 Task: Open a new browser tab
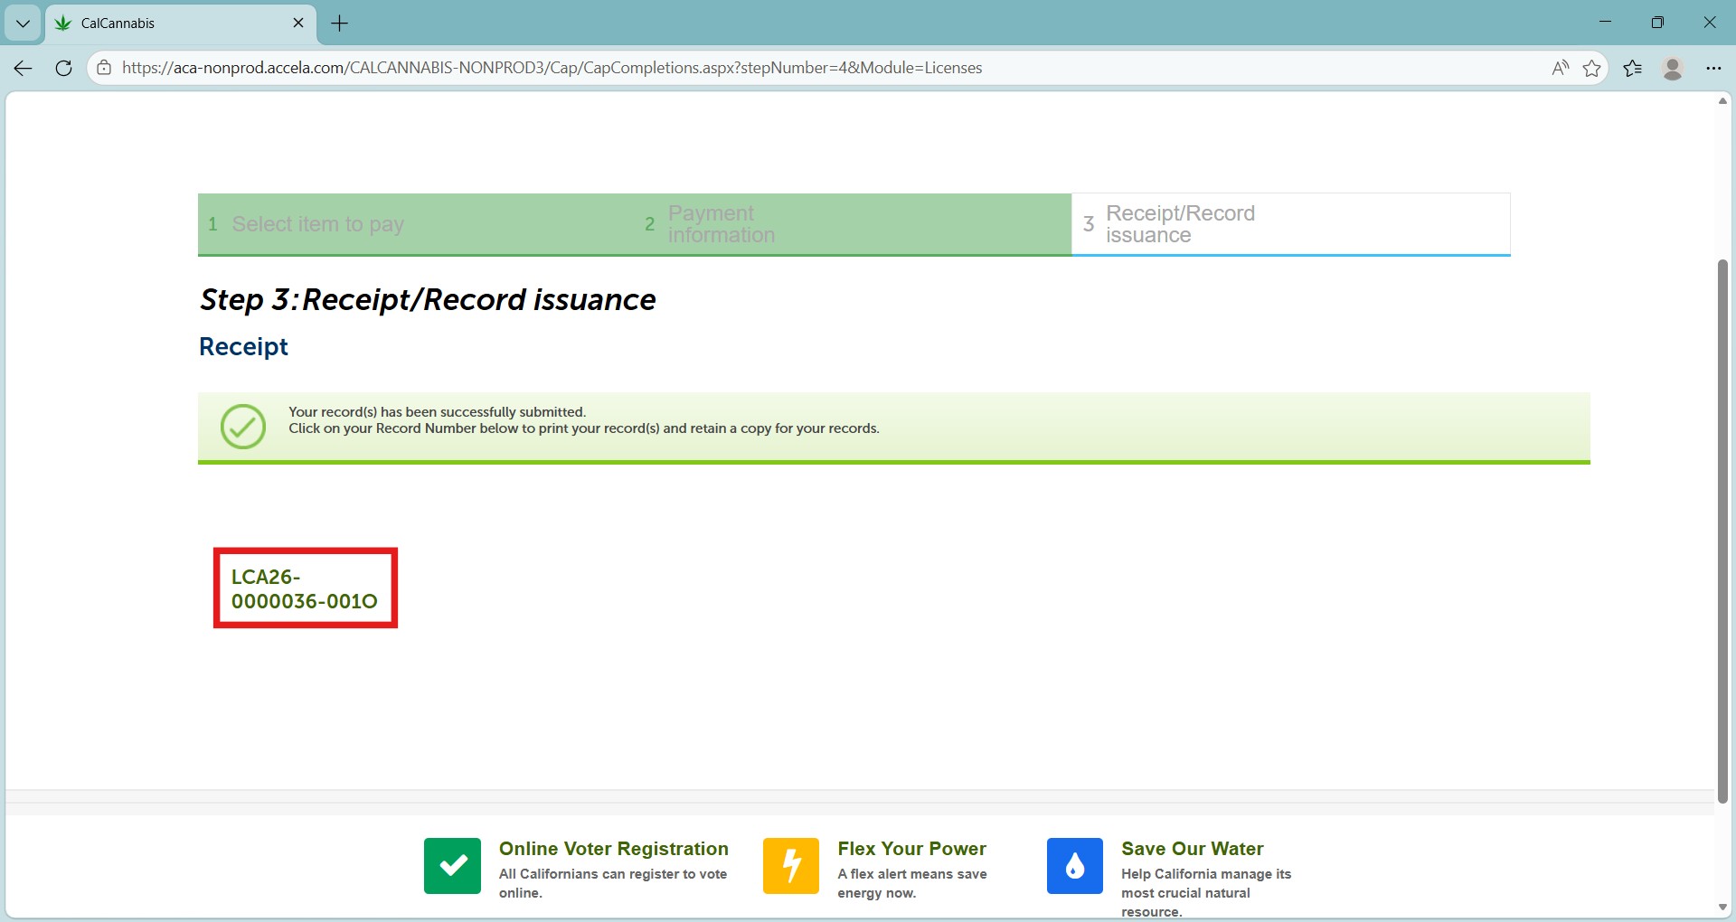tap(340, 24)
